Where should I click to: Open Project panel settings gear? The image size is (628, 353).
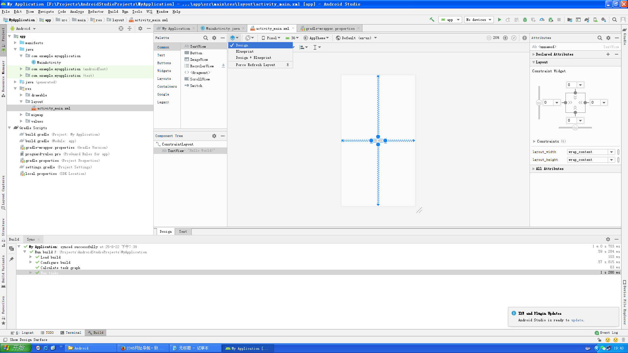[140, 28]
